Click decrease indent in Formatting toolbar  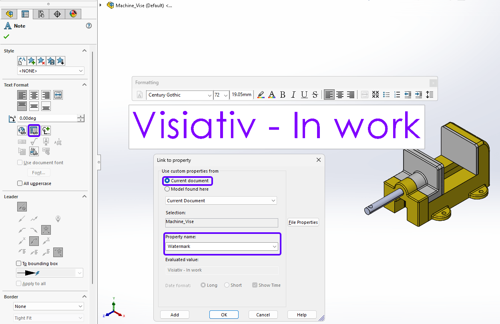click(x=408, y=95)
